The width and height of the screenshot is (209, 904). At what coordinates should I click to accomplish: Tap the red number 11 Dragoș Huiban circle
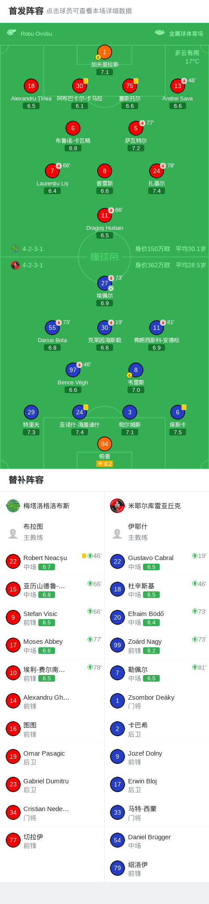tap(104, 215)
